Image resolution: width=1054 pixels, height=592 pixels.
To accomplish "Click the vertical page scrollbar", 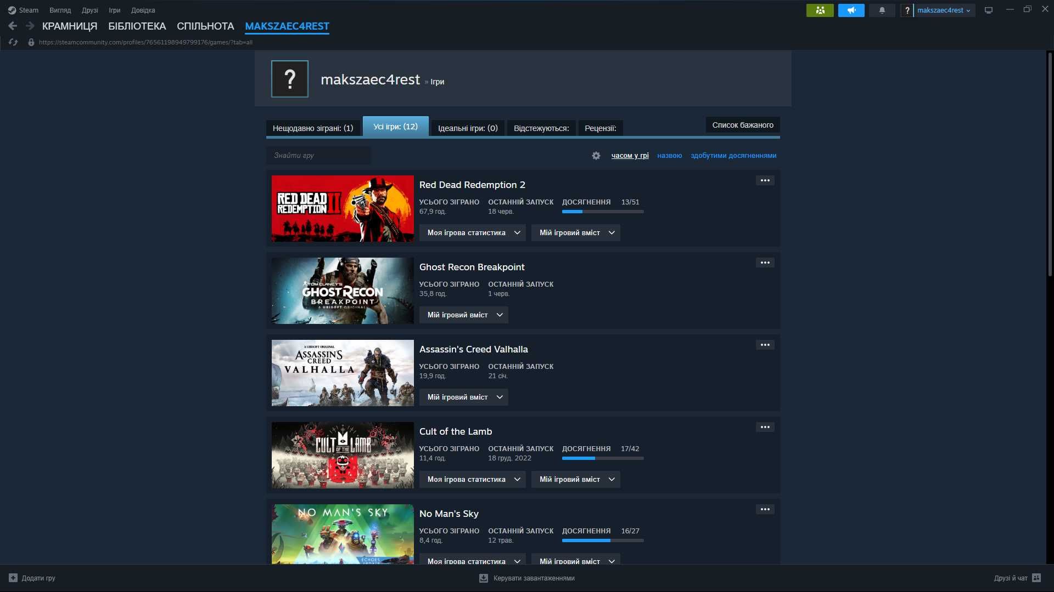I will (x=1050, y=164).
